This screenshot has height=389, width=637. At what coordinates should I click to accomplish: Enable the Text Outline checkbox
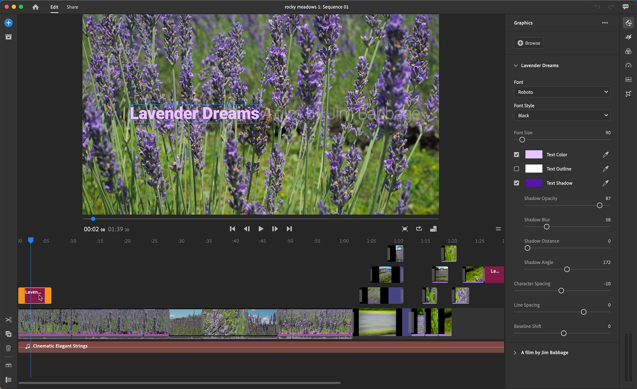pyautogui.click(x=517, y=169)
